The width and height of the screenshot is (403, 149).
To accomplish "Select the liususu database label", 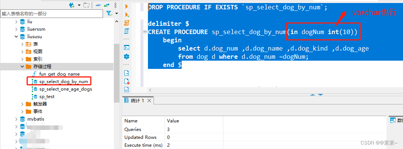I will 34,37.
